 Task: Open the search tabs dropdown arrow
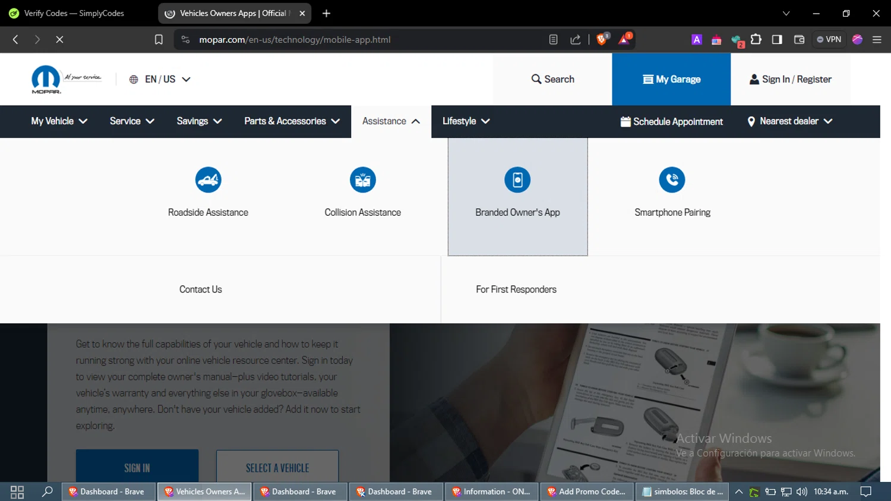786,13
